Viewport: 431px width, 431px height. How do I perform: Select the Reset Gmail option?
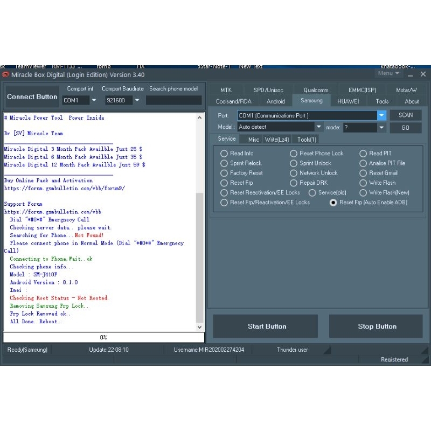click(x=363, y=173)
